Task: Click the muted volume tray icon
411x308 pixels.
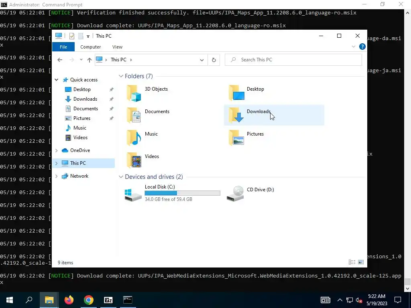Action: click(x=359, y=300)
